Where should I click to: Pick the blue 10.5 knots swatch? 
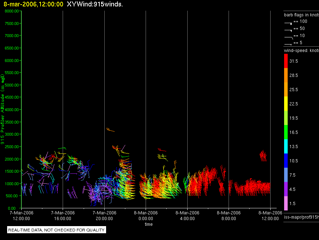[286, 161]
